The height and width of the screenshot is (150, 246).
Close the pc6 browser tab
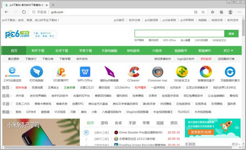[47, 5]
